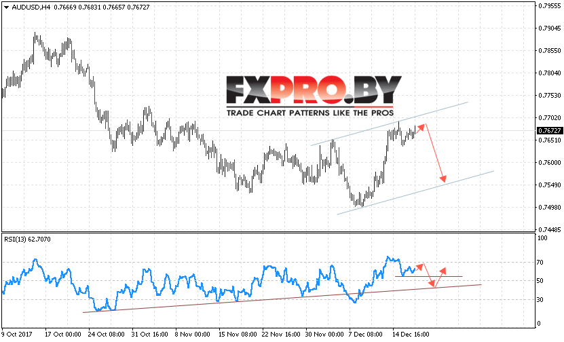Click price axis label 0.78550
The height and width of the screenshot is (342, 564).
coord(549,51)
